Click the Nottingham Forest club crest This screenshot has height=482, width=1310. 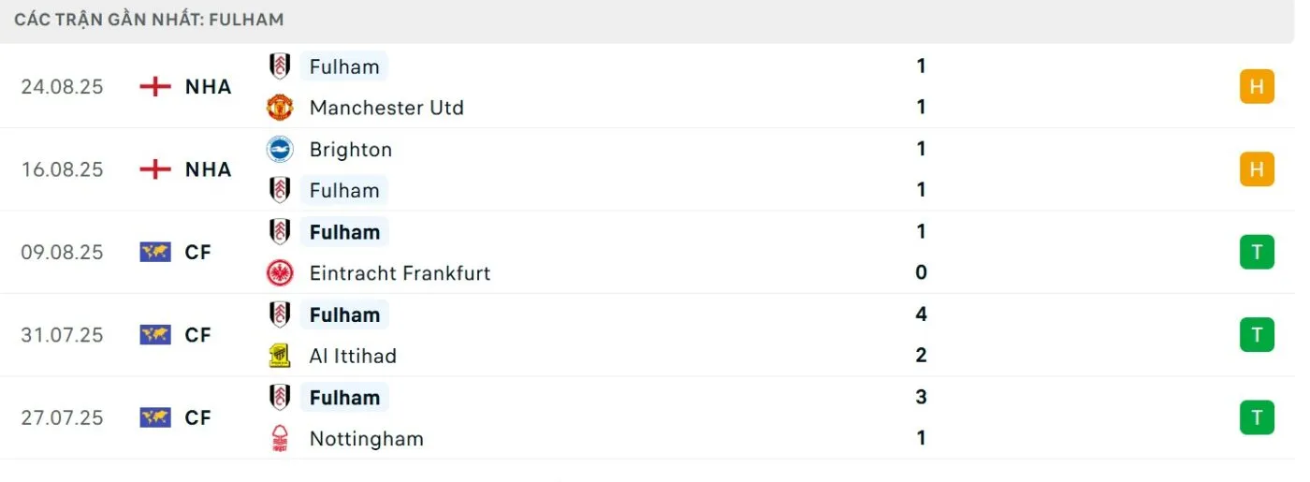click(280, 438)
